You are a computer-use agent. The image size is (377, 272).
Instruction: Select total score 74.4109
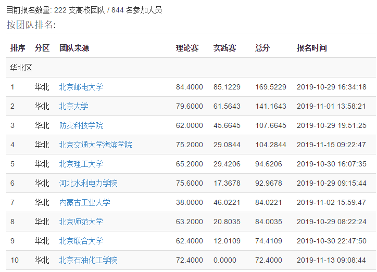coord(269,241)
